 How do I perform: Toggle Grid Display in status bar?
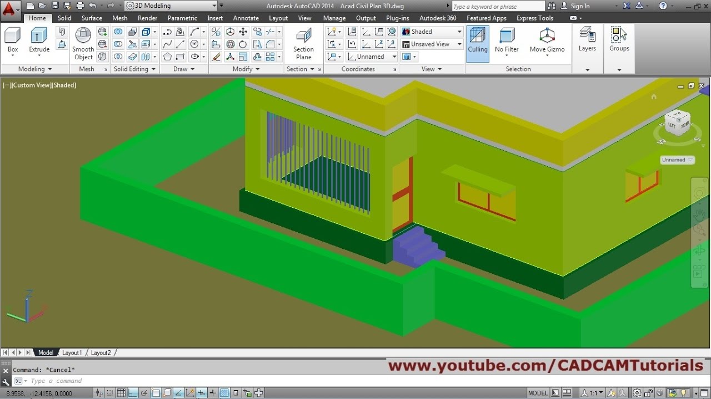coord(121,393)
